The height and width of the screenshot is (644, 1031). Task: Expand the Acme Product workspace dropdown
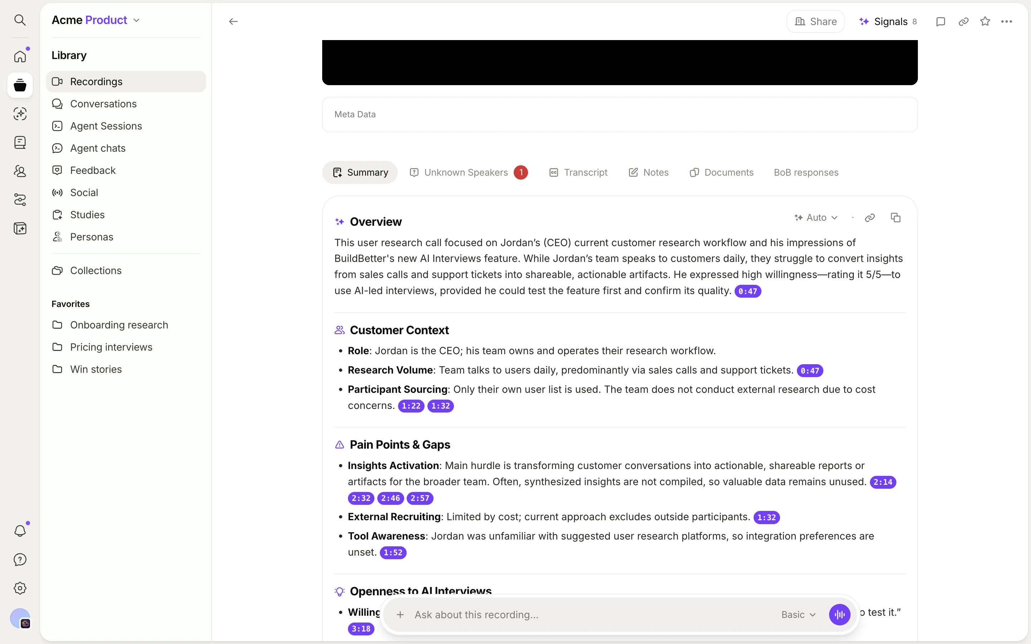[96, 20]
